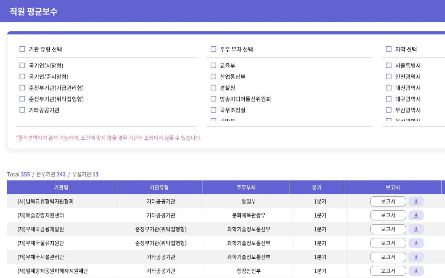Download report for (사)남북교류협력지원협회
Viewport: 445px width, 278px height.
pyautogui.click(x=416, y=202)
